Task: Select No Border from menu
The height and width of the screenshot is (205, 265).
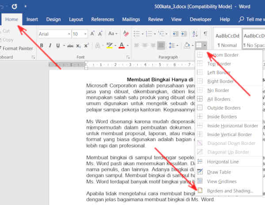Action: (x=229, y=90)
